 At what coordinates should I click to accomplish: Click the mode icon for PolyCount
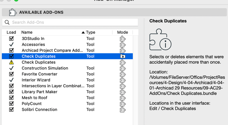(x=123, y=104)
